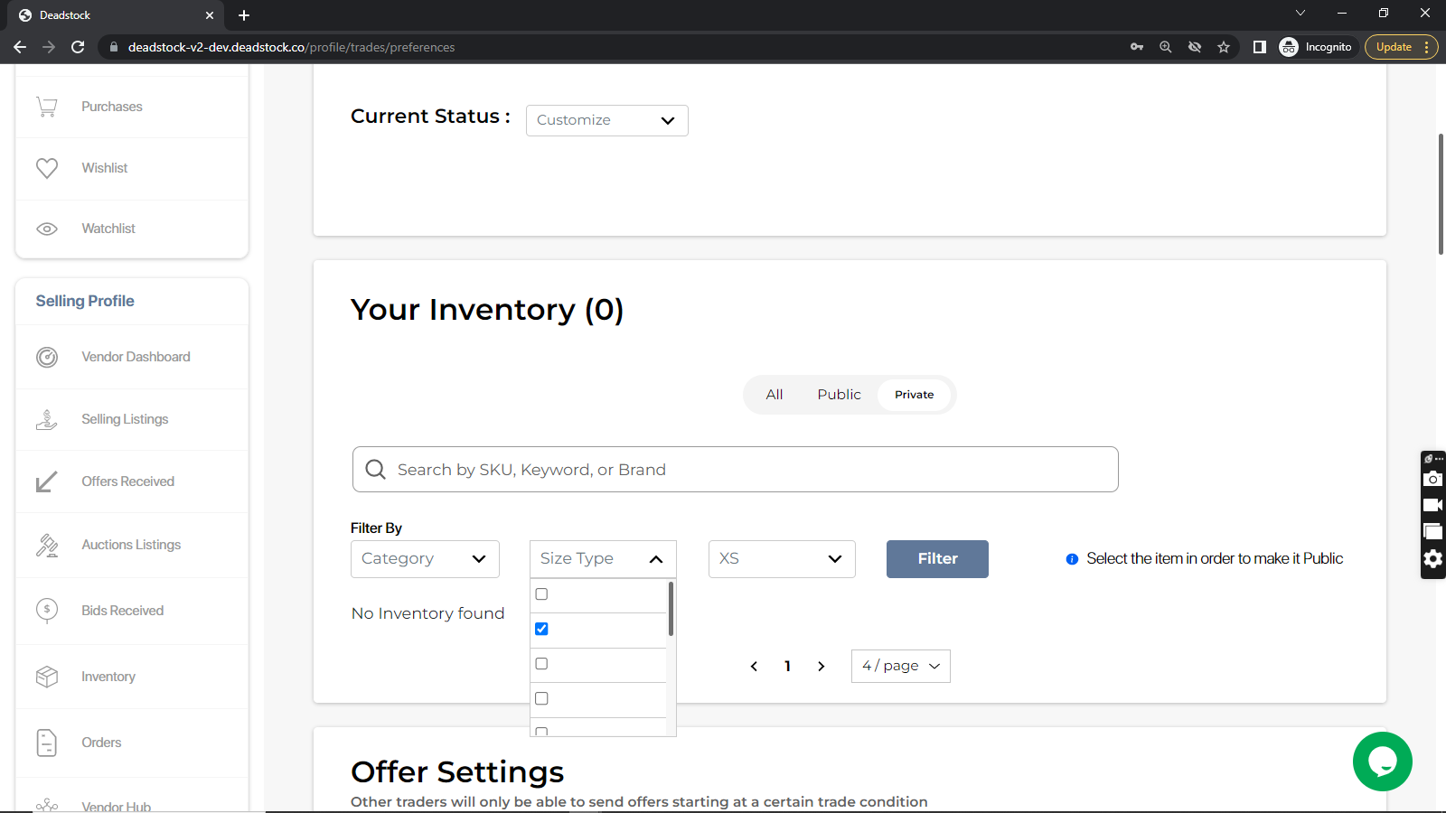Select the All inventory tab

774,394
